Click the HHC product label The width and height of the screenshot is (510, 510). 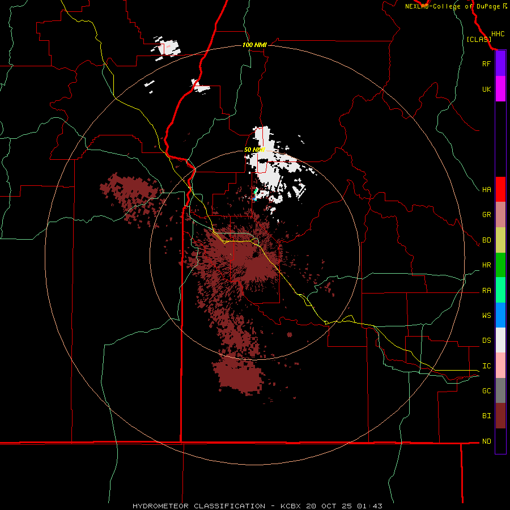[498, 34]
